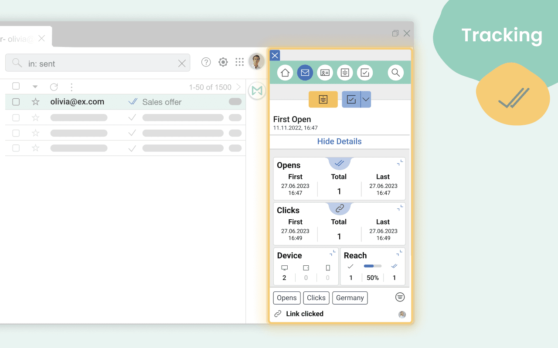558x348 pixels.
Task: Select the Germany filter tag
Action: [350, 298]
